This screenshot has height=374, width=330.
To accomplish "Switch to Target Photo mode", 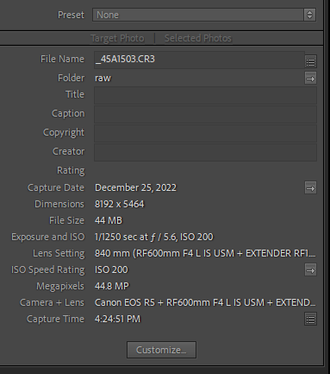I will coord(117,38).
